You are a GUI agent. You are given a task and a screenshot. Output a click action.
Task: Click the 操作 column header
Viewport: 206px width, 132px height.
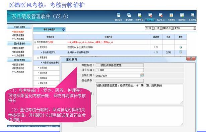click(181, 37)
